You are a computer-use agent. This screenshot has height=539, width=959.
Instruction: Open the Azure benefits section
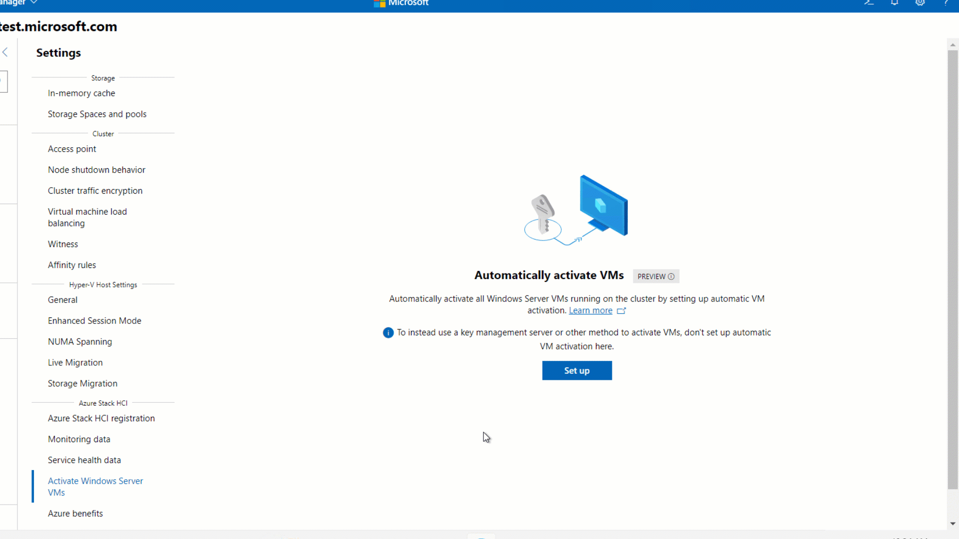75,514
